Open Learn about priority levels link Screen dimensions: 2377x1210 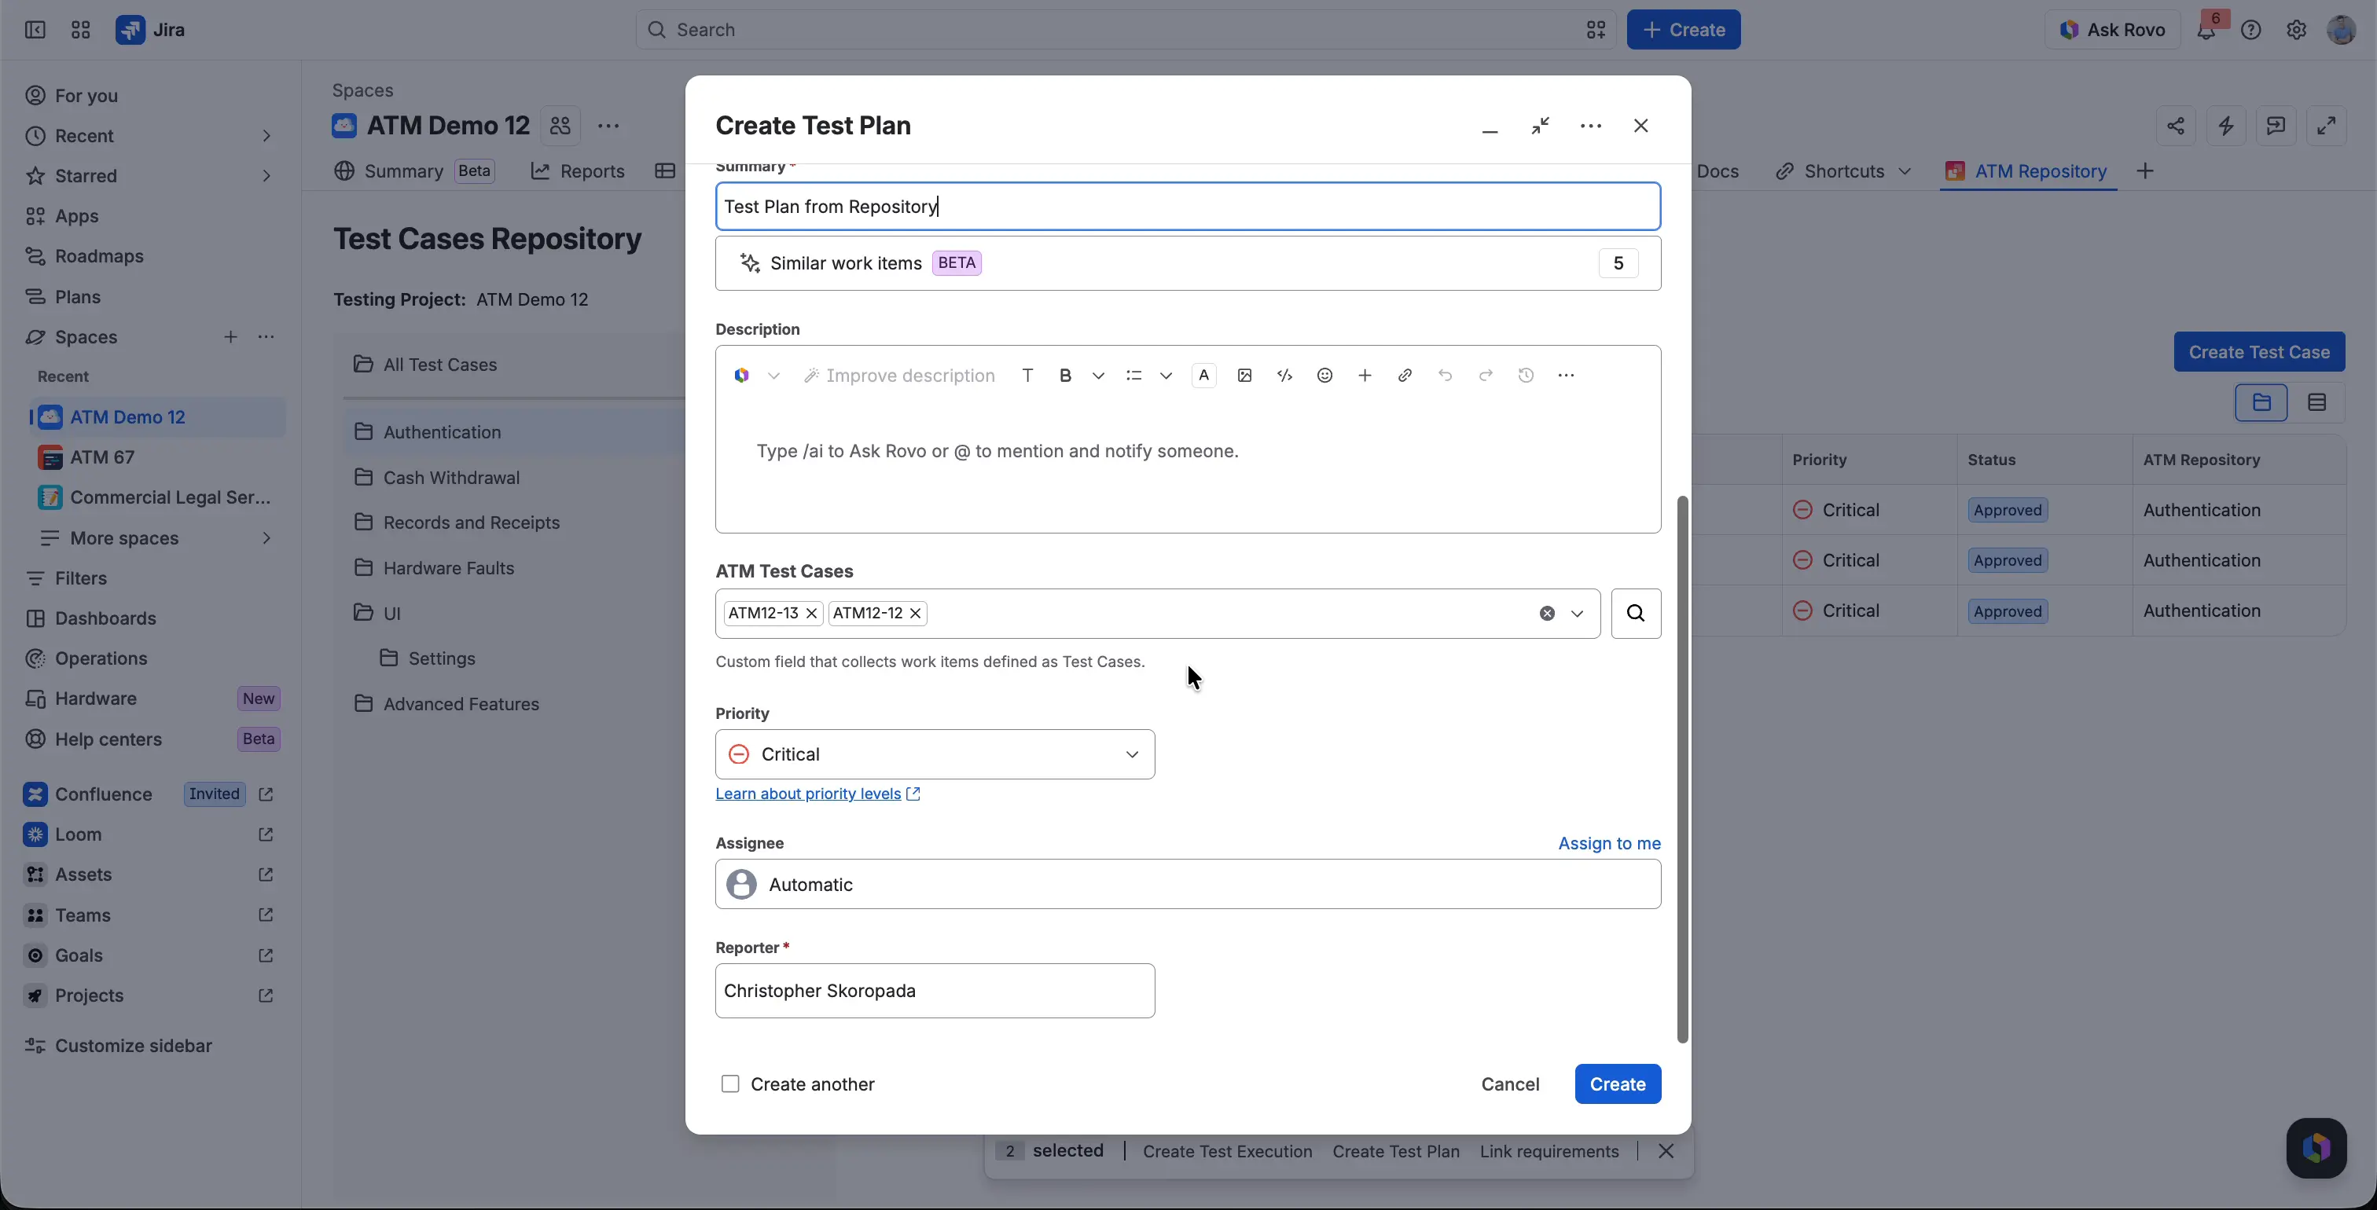click(x=817, y=794)
